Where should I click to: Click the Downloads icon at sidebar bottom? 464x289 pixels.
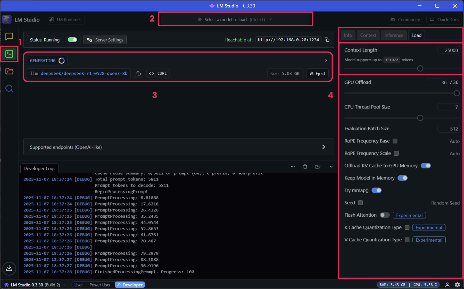9,269
